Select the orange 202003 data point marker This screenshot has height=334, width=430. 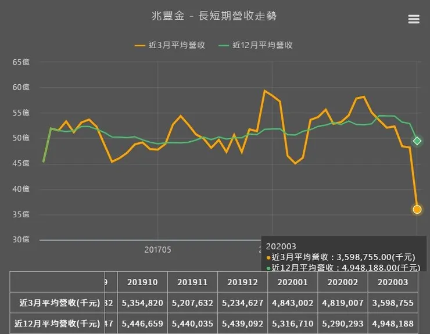click(x=417, y=210)
